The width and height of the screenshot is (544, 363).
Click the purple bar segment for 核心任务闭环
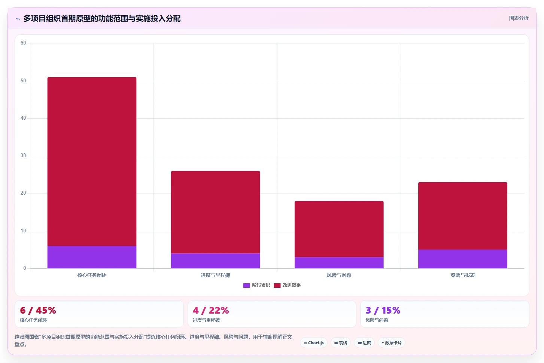92,257
